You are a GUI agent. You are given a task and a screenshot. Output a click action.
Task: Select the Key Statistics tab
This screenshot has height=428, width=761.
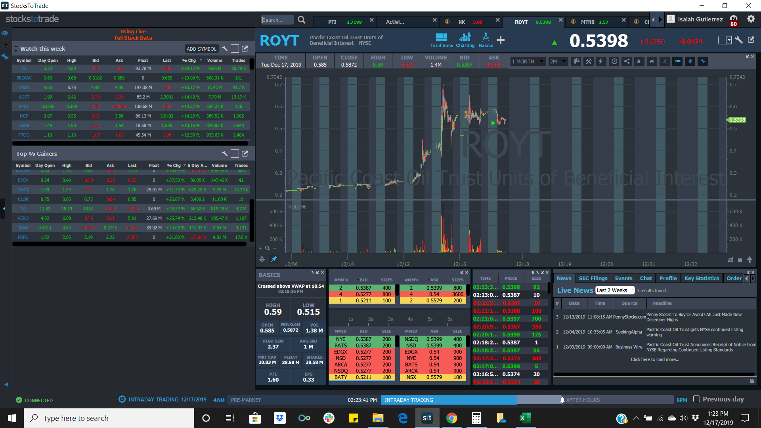[701, 278]
